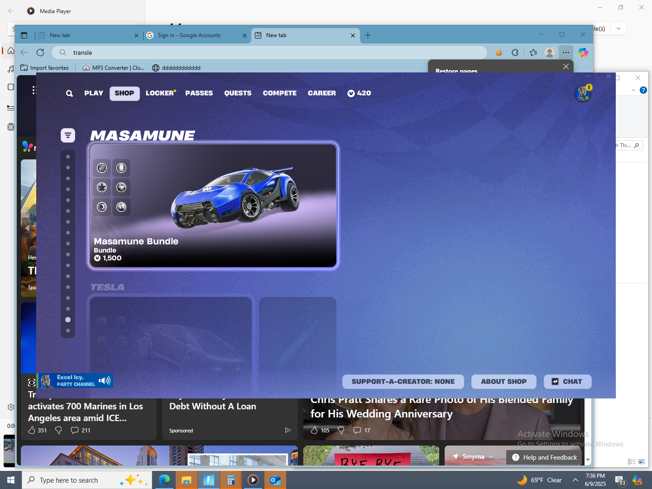Go to the COMPETE tab
Viewport: 652px width, 489px height.
280,93
